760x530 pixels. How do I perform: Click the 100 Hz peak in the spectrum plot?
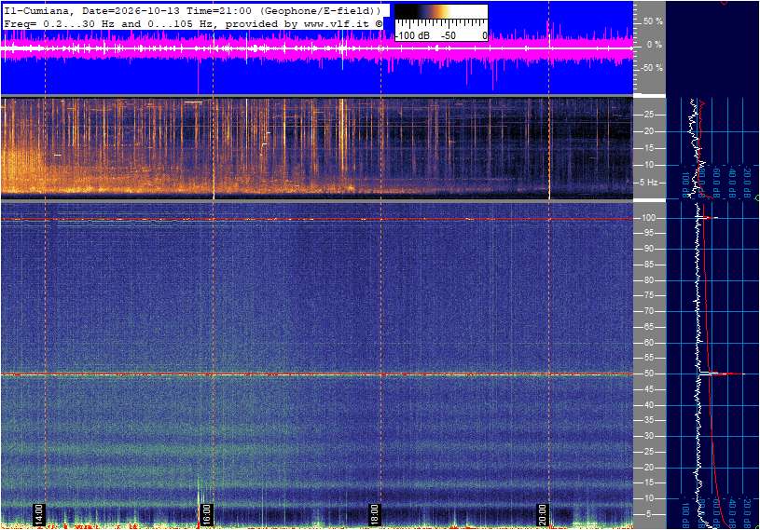[x=708, y=218]
